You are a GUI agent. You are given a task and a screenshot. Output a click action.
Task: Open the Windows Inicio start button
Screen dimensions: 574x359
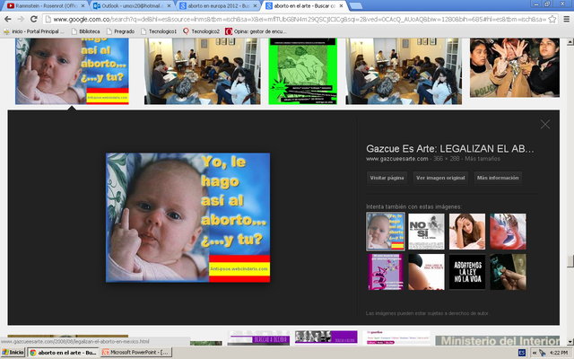coord(13,353)
